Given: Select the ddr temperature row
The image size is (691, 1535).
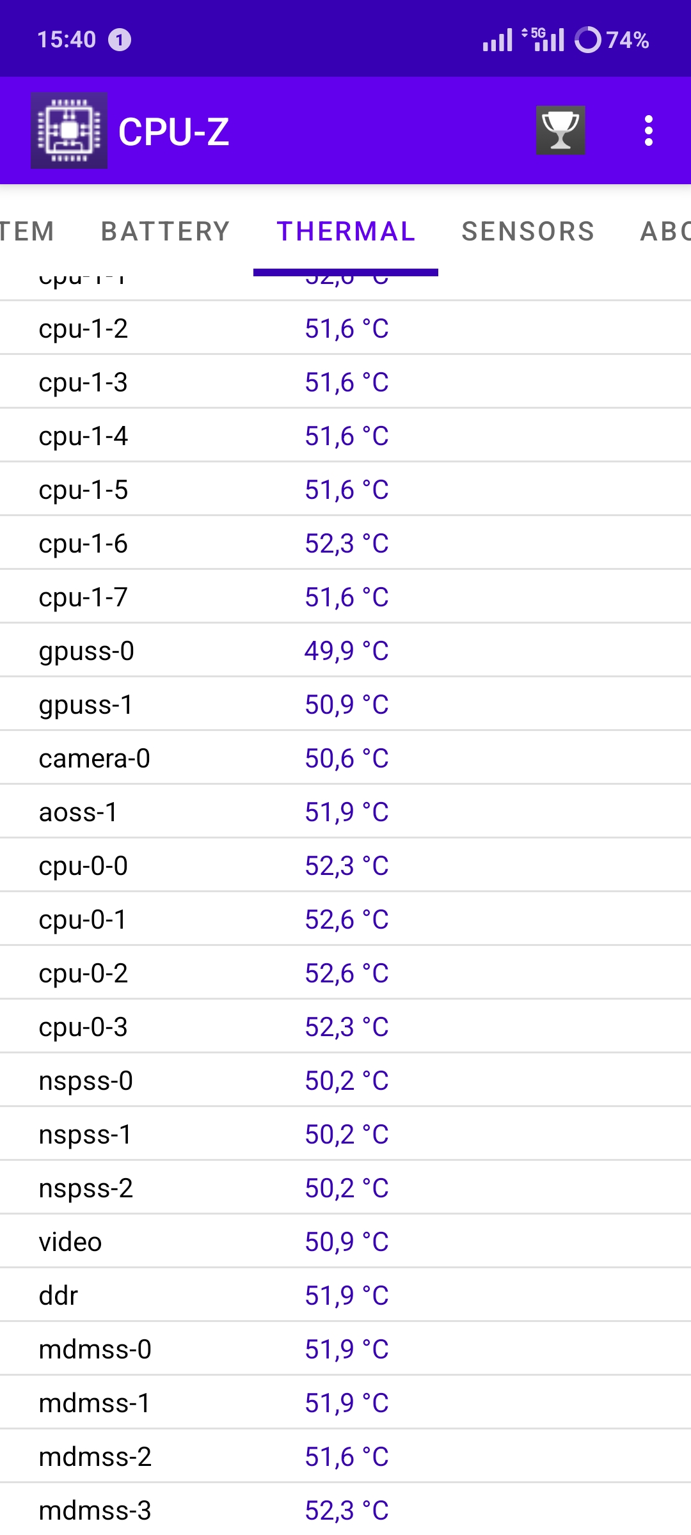Looking at the screenshot, I should click(x=345, y=1295).
